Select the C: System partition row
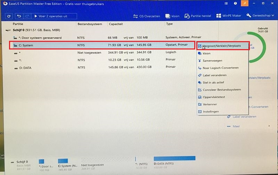Viewport: 278px width, 175px height. coord(102,45)
